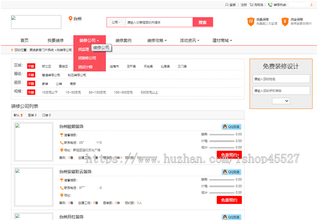
Task: Click 价格 rating bar for 台州骏朗装饰
Action: [x=222, y=141]
